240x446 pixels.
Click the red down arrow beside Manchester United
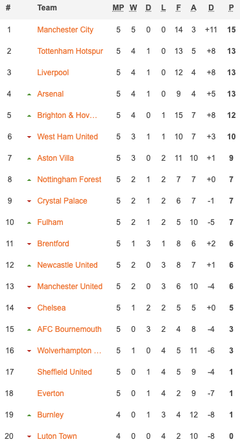click(x=29, y=287)
